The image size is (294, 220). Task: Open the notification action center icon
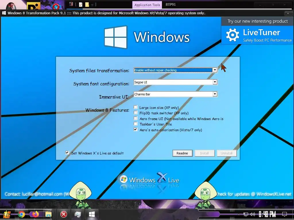(285, 214)
